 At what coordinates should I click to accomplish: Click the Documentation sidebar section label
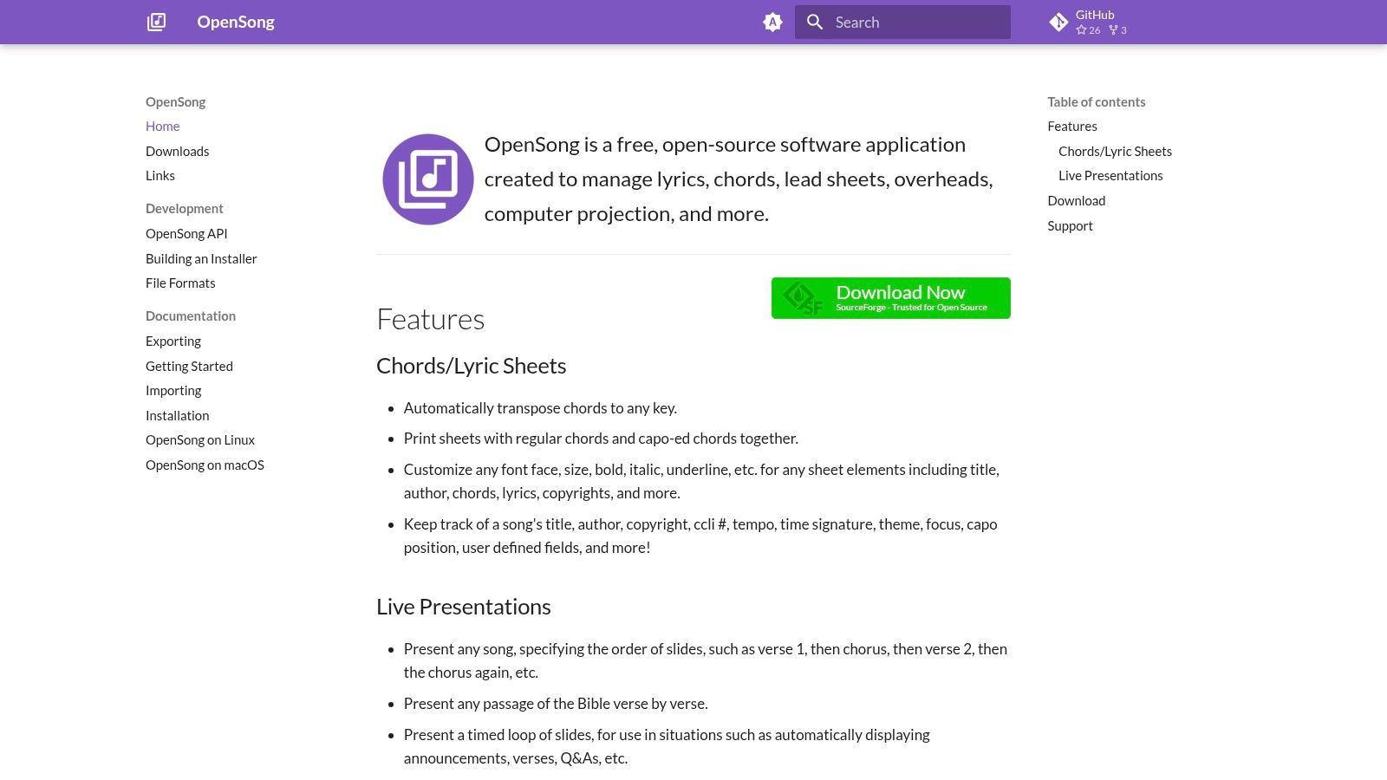point(191,316)
